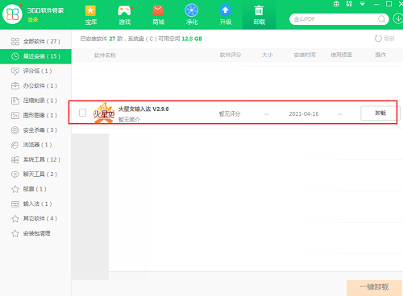Open the title bar dropdown menu arrow
The width and height of the screenshot is (403, 296).
pos(363,4)
